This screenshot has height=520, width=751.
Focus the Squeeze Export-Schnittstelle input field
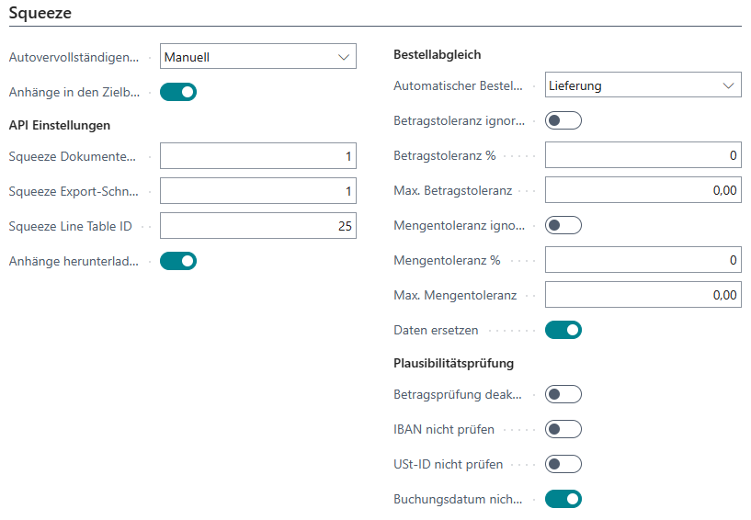tap(257, 191)
